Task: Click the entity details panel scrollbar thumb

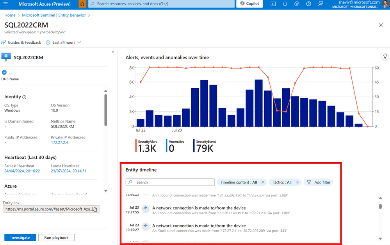Action: pos(106,110)
